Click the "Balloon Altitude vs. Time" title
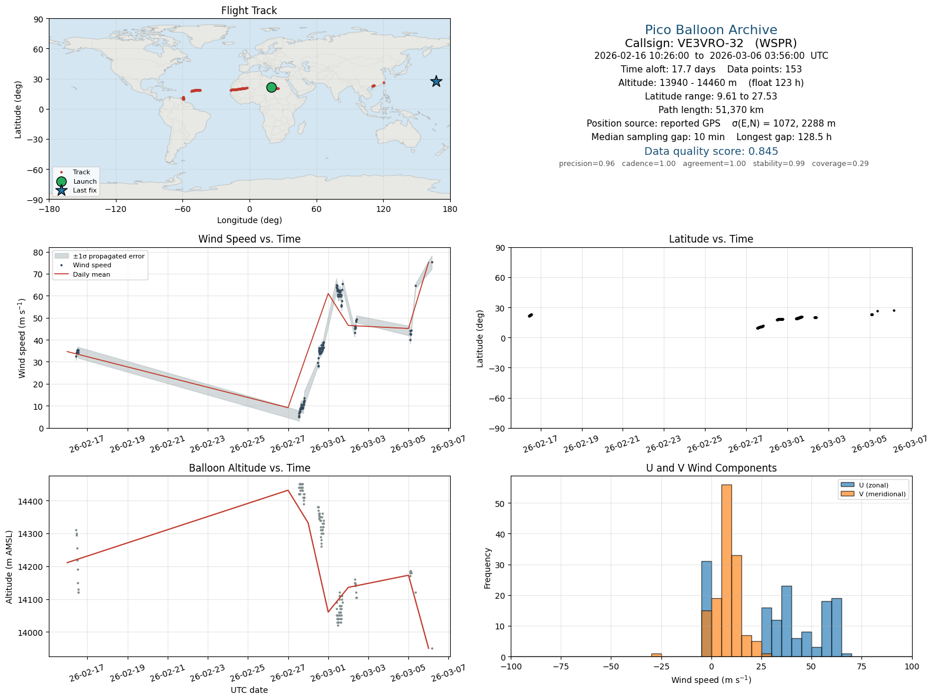The image size is (935, 700). tap(249, 468)
